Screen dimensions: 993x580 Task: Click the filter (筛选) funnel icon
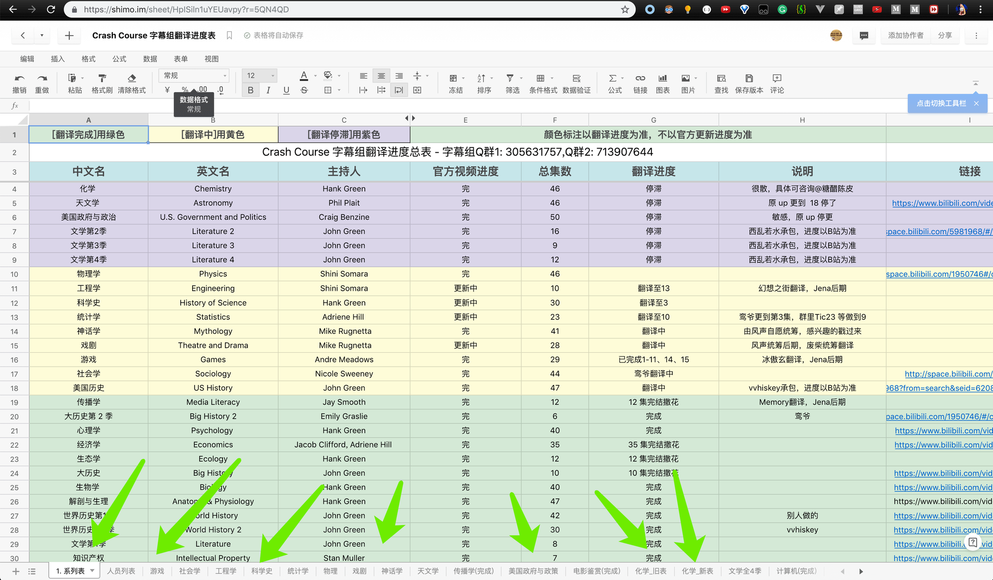tap(510, 78)
